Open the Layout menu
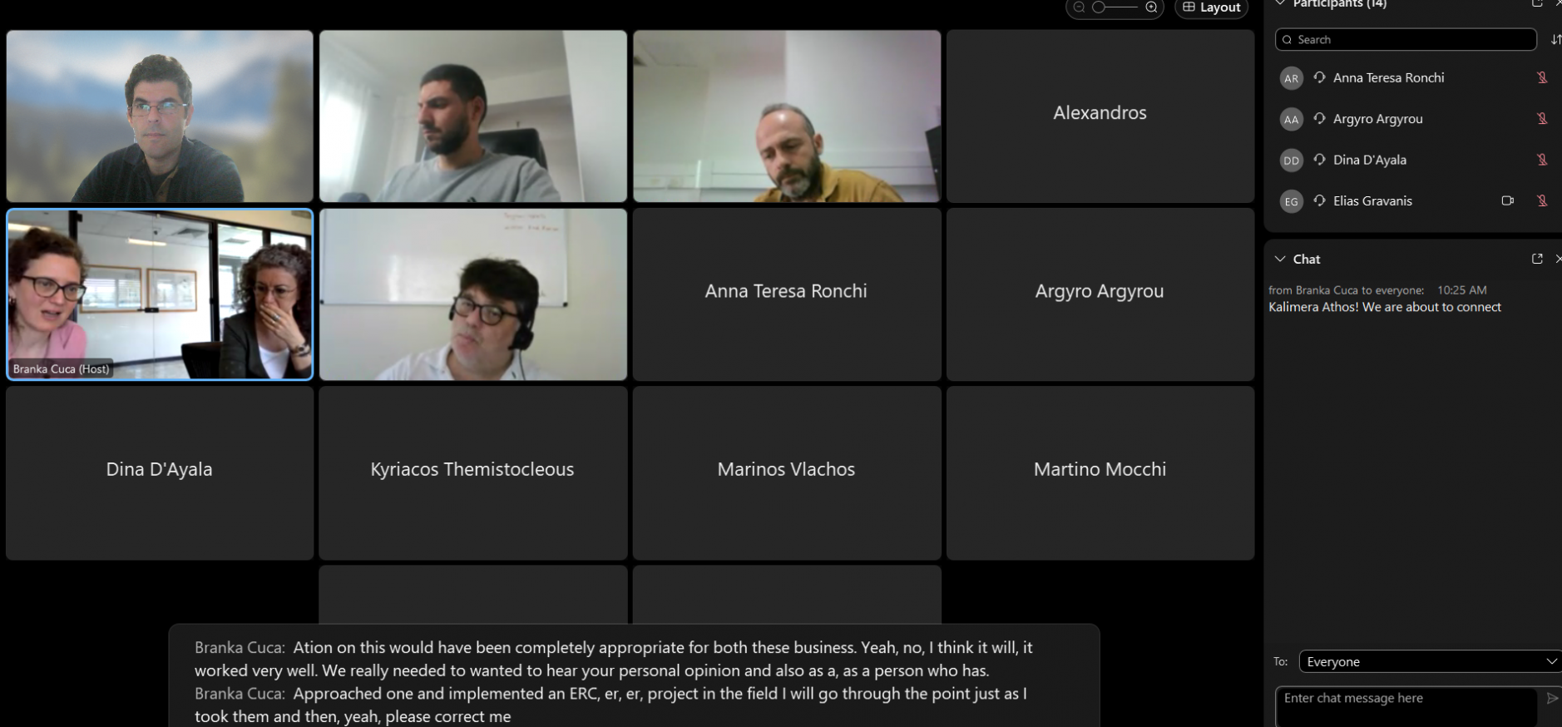The width and height of the screenshot is (1562, 727). tap(1211, 7)
